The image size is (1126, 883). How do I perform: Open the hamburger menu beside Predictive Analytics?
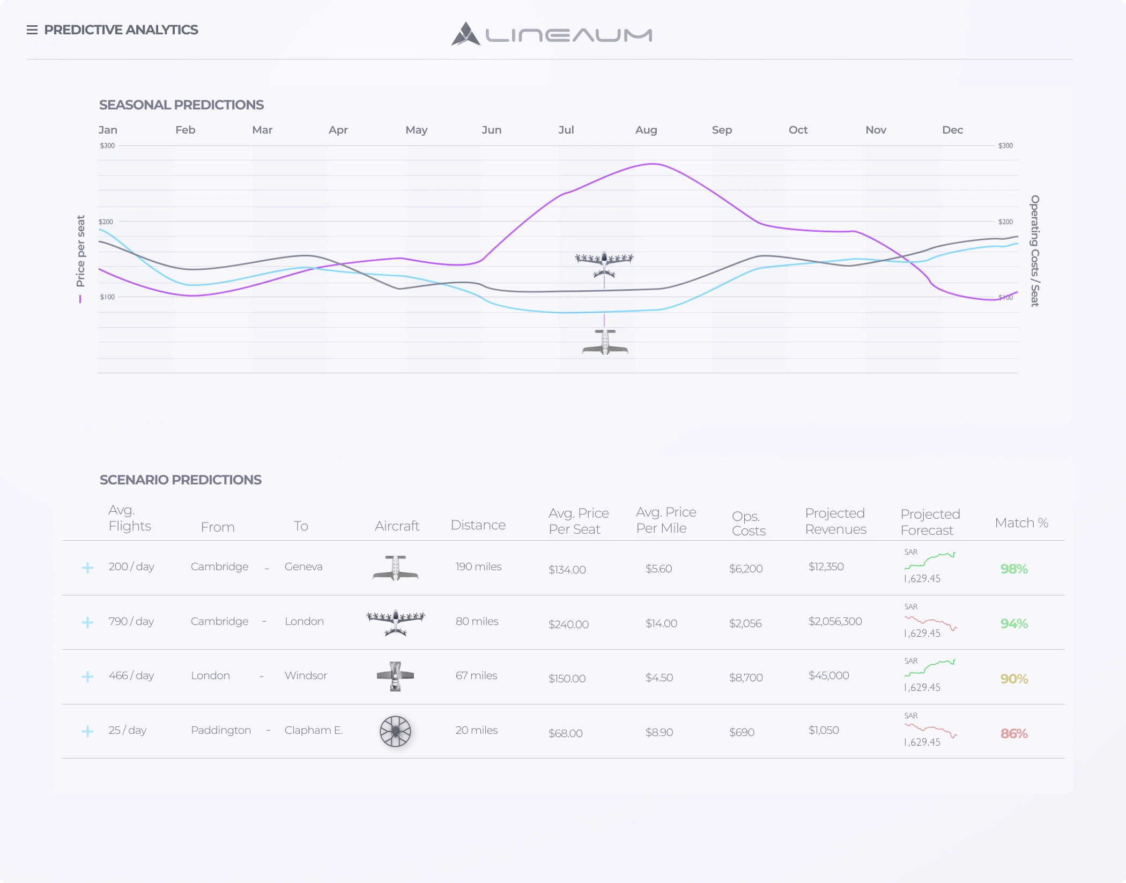pyautogui.click(x=32, y=30)
